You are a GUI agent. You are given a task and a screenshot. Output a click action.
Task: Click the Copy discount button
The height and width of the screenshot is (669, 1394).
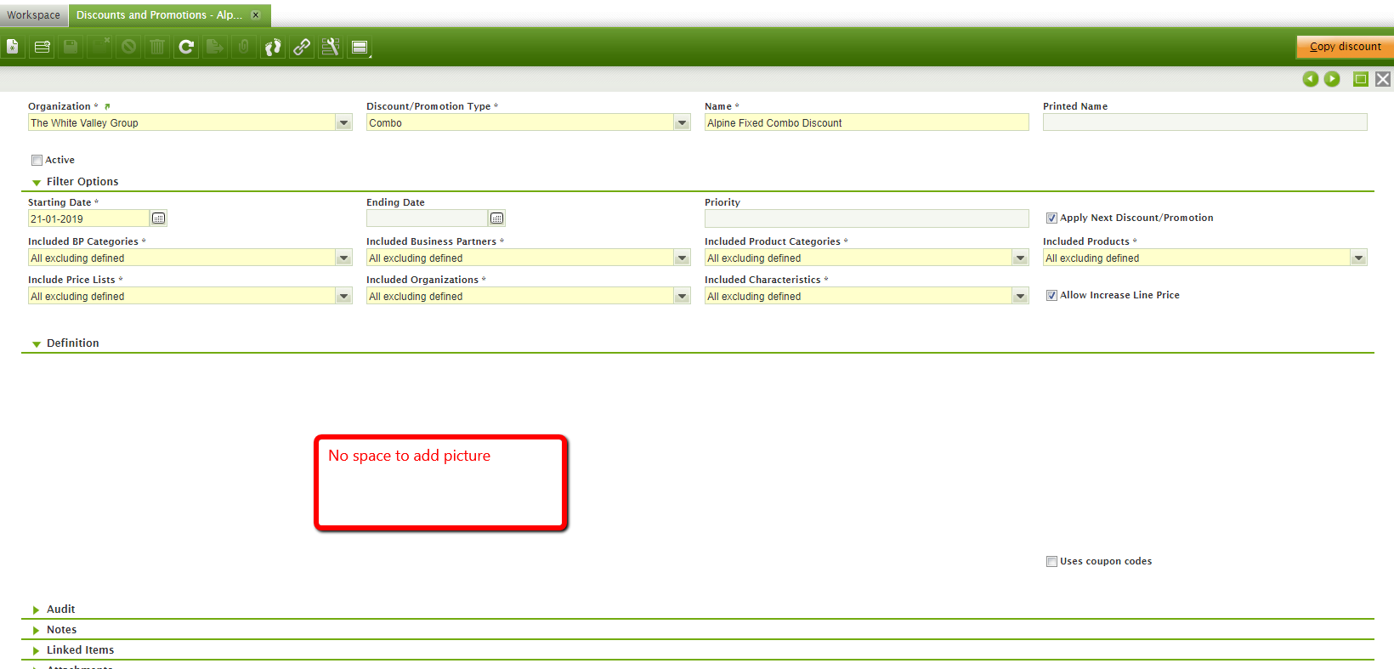point(1345,47)
